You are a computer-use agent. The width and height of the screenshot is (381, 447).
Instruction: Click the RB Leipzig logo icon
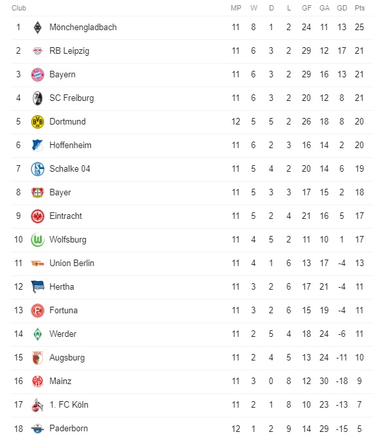click(x=37, y=51)
